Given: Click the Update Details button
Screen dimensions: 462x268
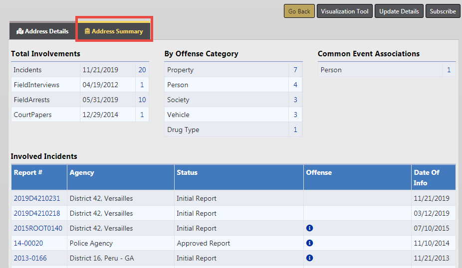Looking at the screenshot, I should [x=399, y=11].
